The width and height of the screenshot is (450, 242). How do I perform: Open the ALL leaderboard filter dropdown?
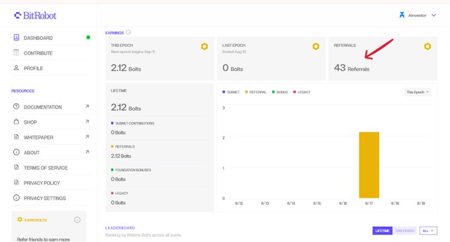coord(428,231)
